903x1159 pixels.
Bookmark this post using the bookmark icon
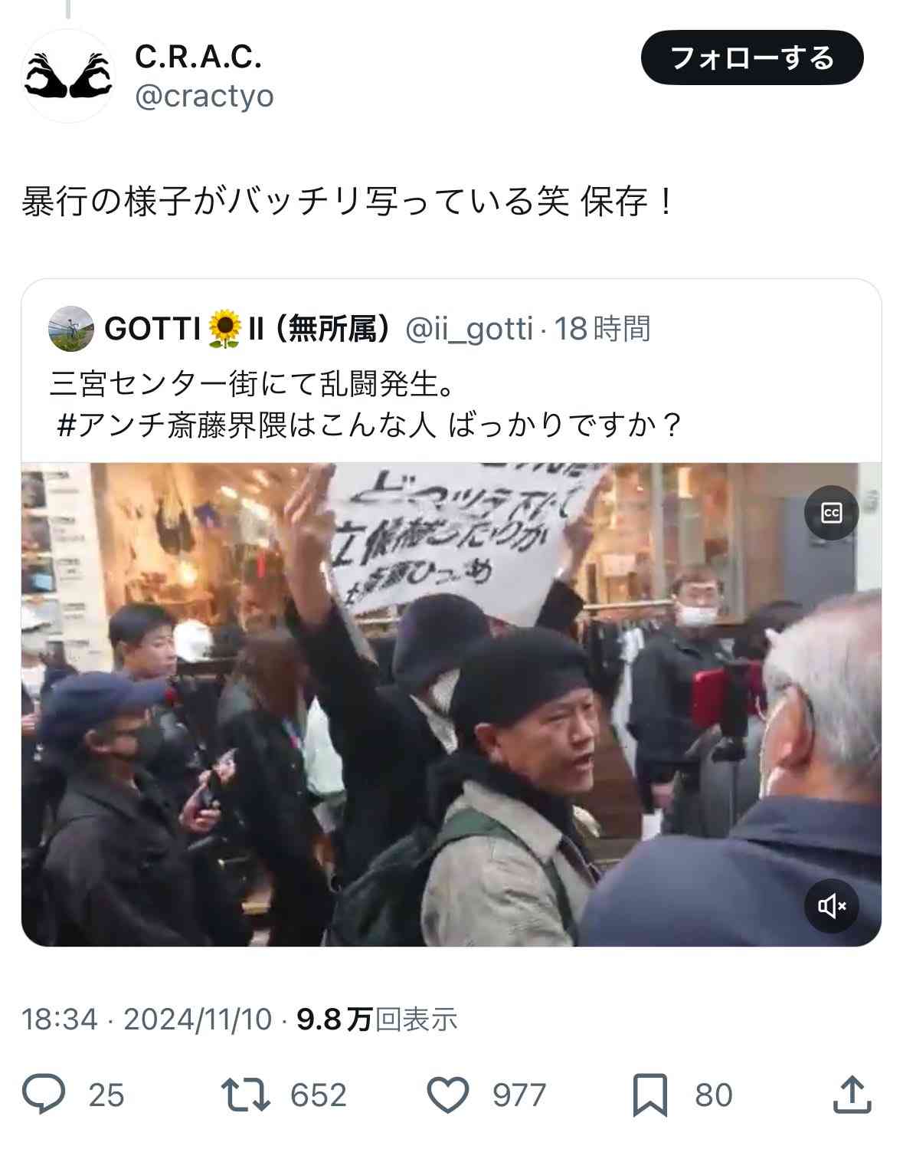[x=649, y=1095]
